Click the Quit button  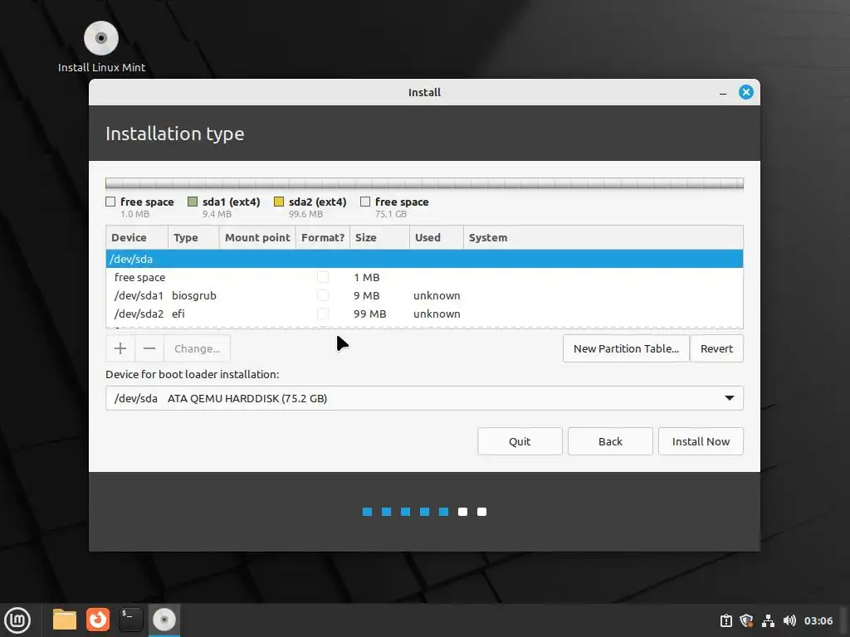520,441
